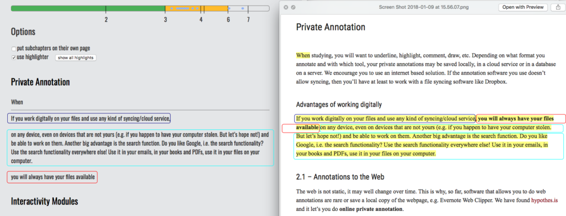Click the green section of reading progress bar
Screen dimensions: 566x216
88,8
